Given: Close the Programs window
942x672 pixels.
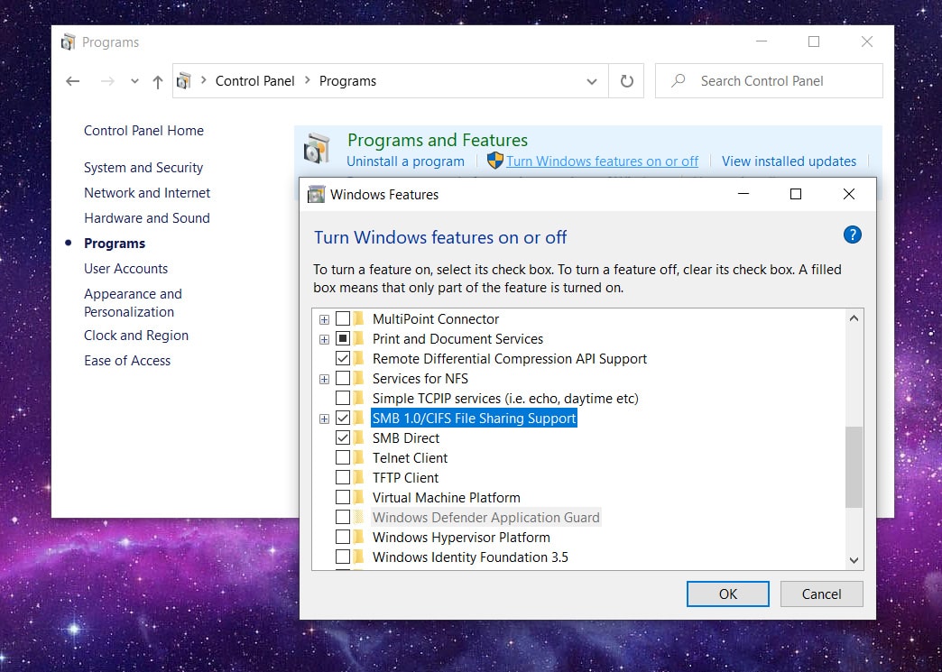Looking at the screenshot, I should (x=867, y=41).
